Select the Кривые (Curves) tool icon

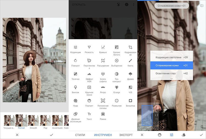pos(103,47)
